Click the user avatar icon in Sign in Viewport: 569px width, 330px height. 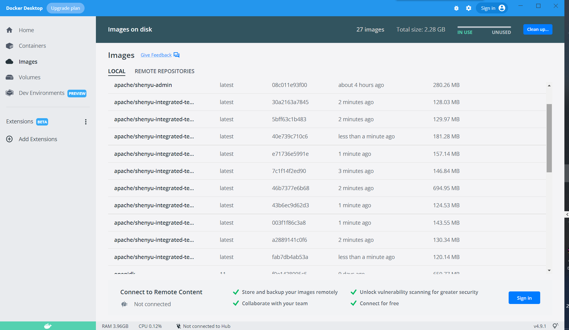(502, 8)
